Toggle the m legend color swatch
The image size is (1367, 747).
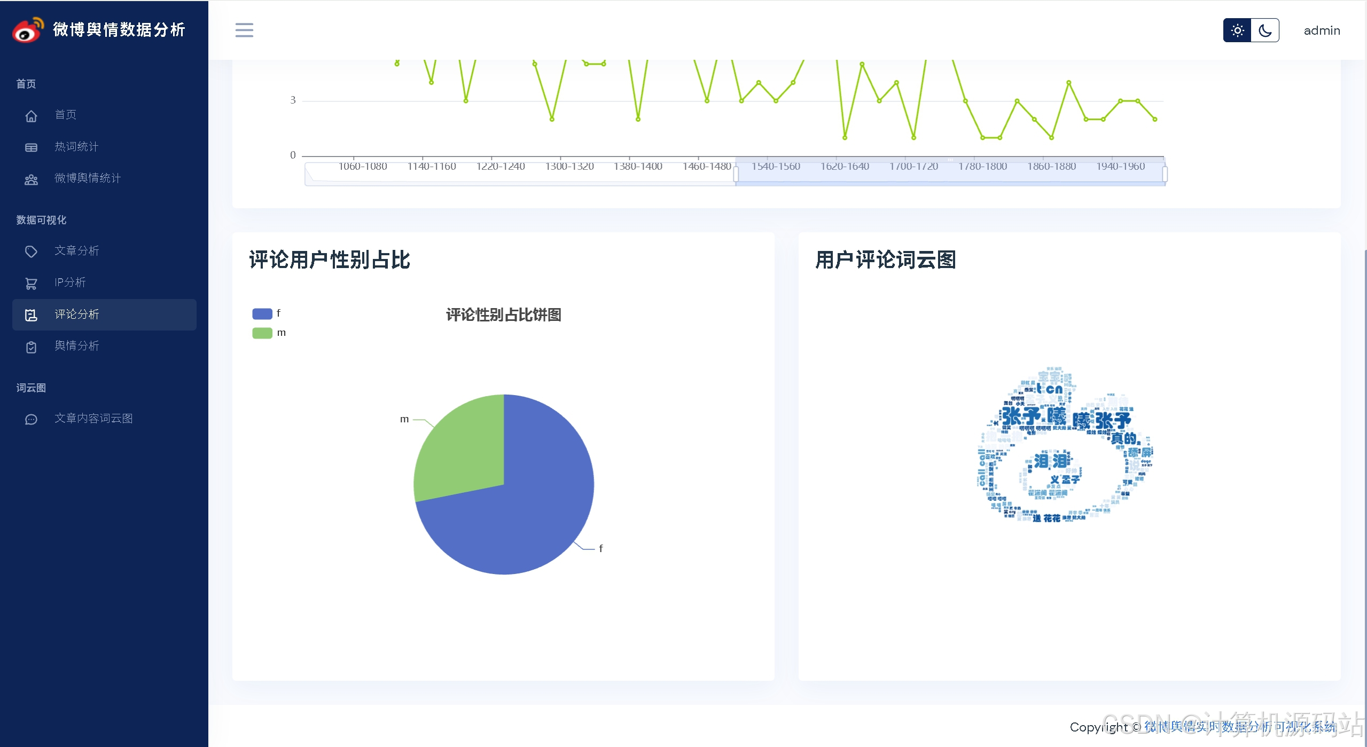(262, 333)
